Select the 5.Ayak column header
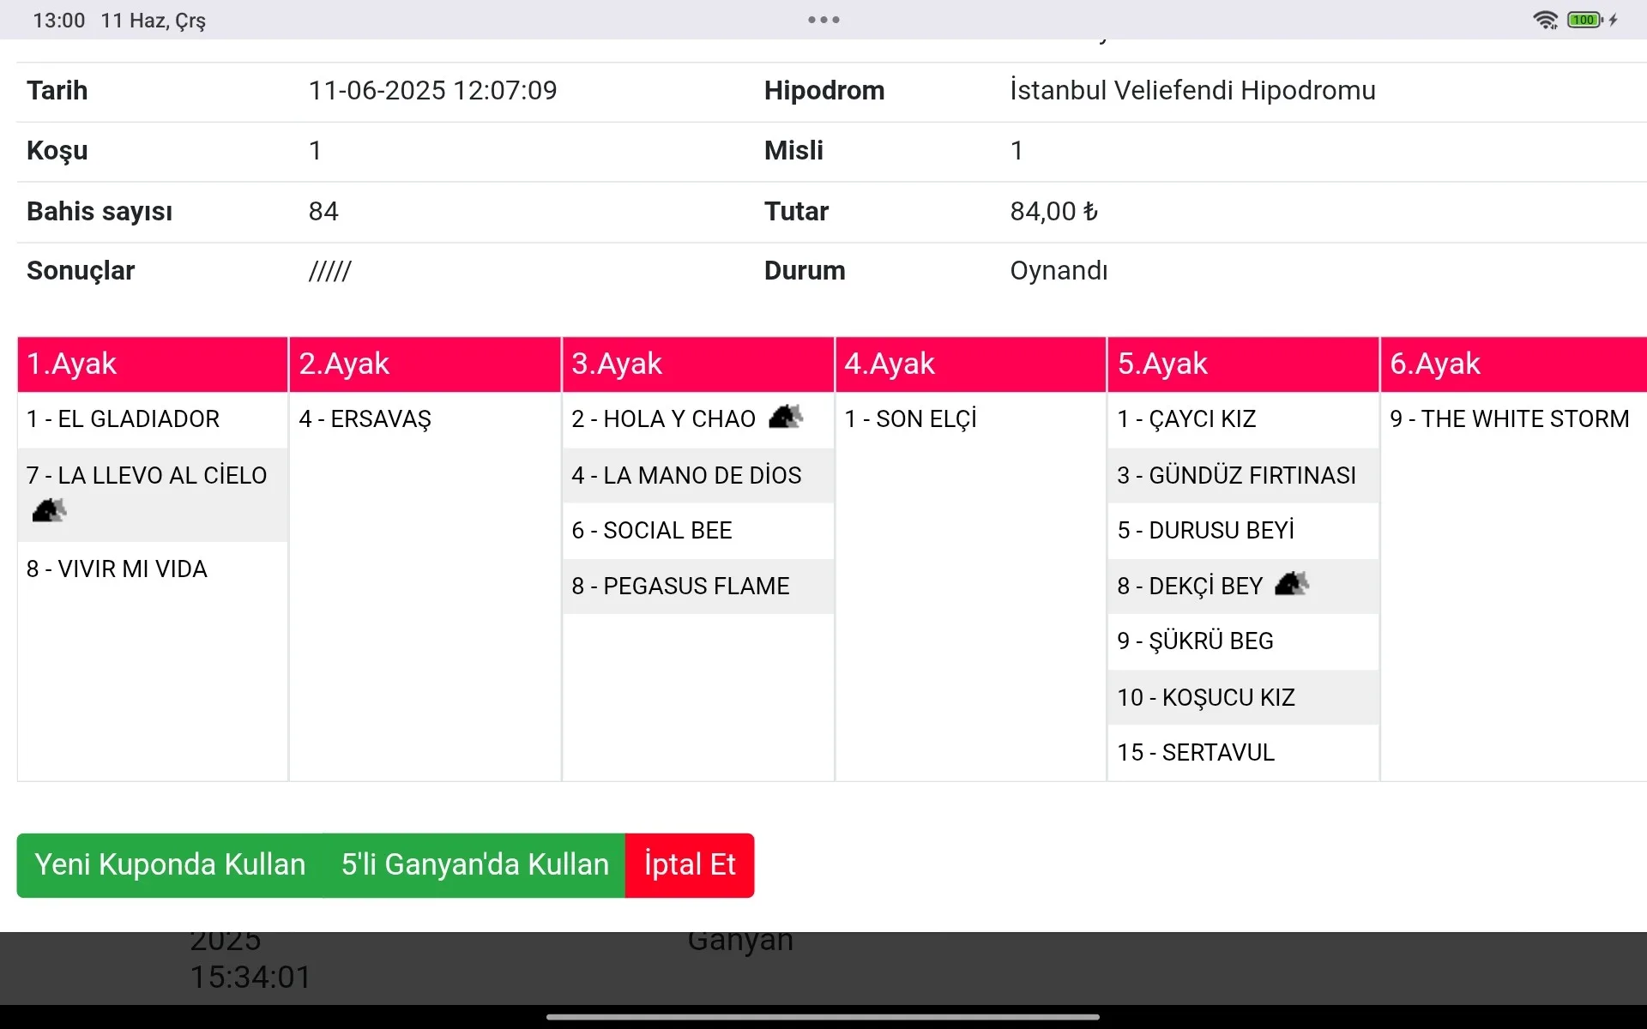Screen dimensions: 1647x1029 coord(1243,364)
